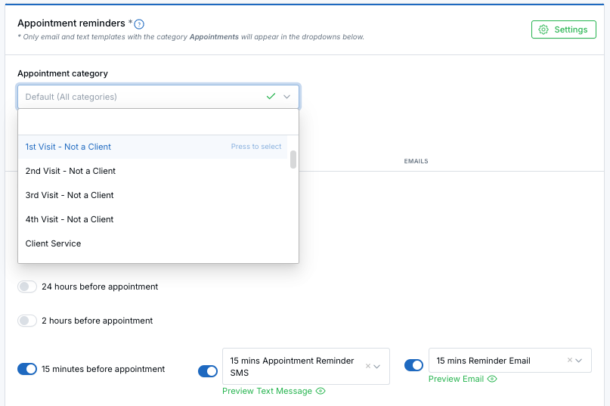The width and height of the screenshot is (610, 406).
Task: Turn off the 15 mins email reminder toggle
Action: pyautogui.click(x=413, y=365)
